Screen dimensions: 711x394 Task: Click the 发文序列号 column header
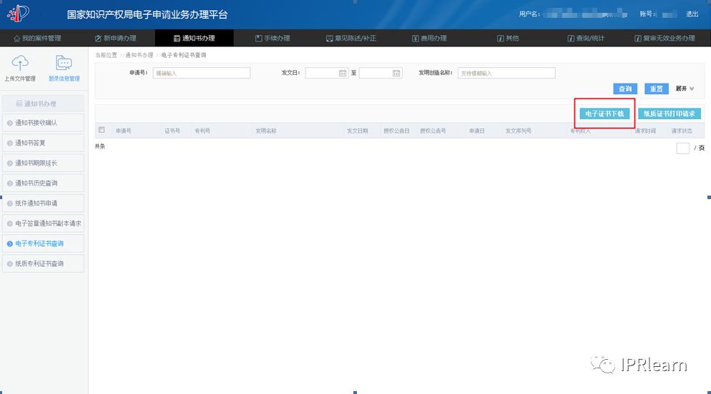coord(519,131)
